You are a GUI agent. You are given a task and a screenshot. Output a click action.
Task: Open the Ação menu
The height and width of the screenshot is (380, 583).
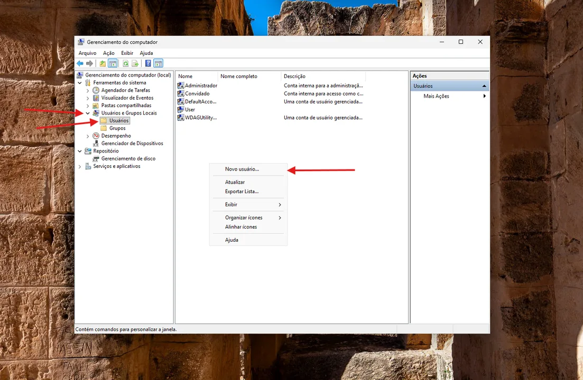(108, 53)
